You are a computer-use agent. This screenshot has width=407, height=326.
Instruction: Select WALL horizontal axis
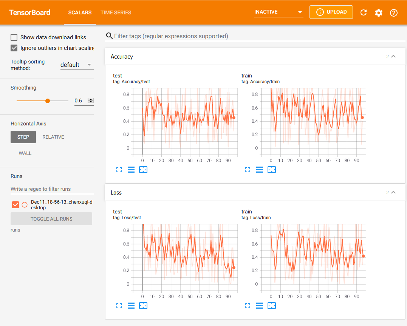pos(25,153)
